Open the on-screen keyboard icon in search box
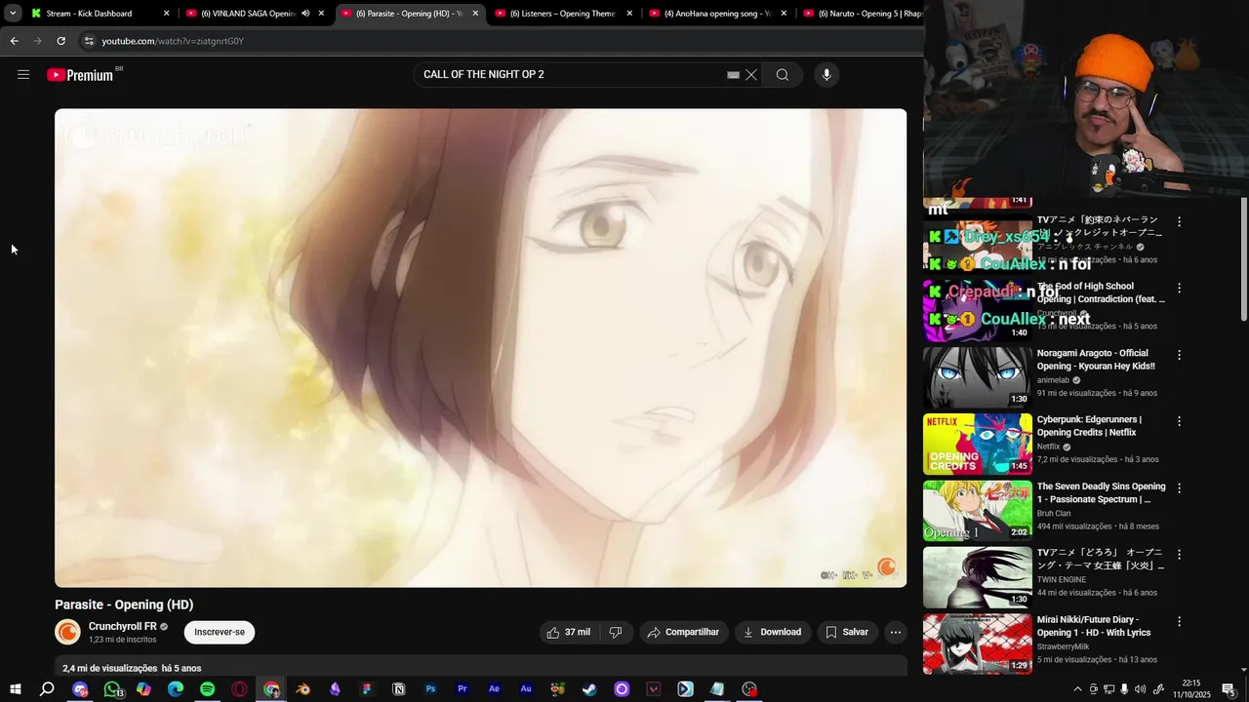This screenshot has width=1249, height=702. click(x=733, y=75)
